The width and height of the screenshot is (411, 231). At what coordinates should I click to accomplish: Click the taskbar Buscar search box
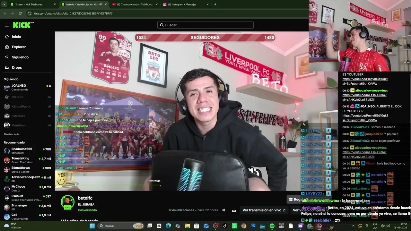tap(121, 226)
